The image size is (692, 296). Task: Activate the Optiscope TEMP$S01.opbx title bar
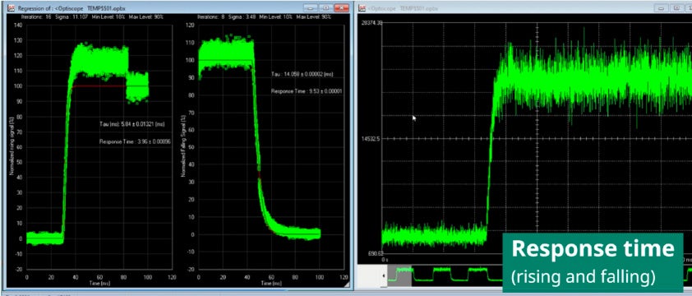(508, 8)
